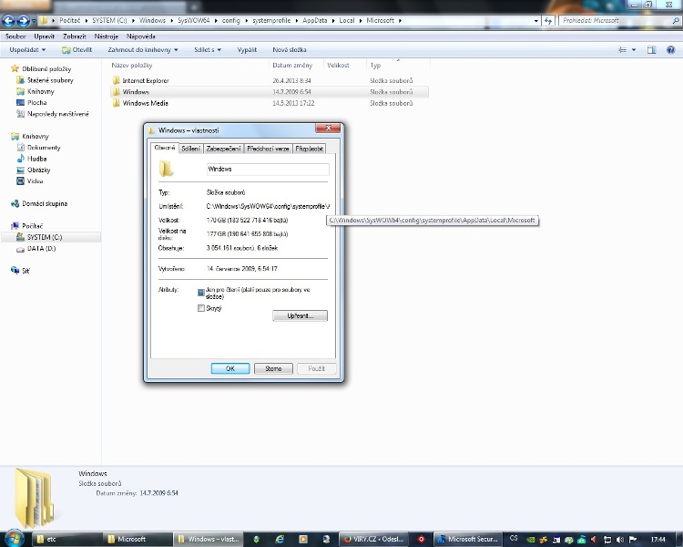Click the Windows Media folder icon

[x=116, y=103]
